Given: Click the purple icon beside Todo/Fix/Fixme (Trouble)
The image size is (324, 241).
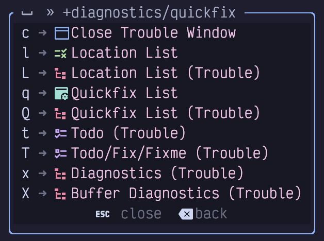Looking at the screenshot, I should (61, 153).
